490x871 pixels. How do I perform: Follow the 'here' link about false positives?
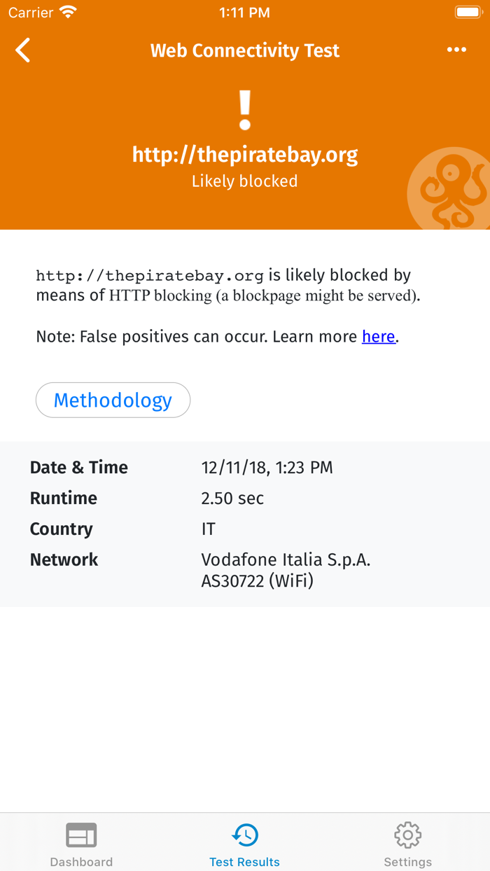point(378,337)
